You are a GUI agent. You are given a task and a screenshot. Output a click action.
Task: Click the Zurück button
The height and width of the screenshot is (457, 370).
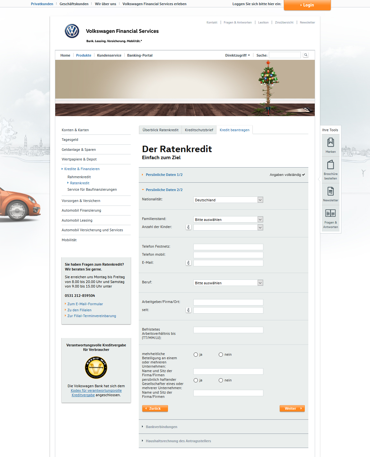[x=155, y=408]
